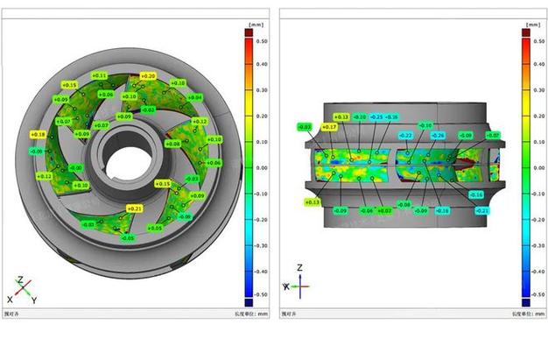Select the -0.22 deviation label in right view
The height and width of the screenshot is (339, 548).
point(405,136)
